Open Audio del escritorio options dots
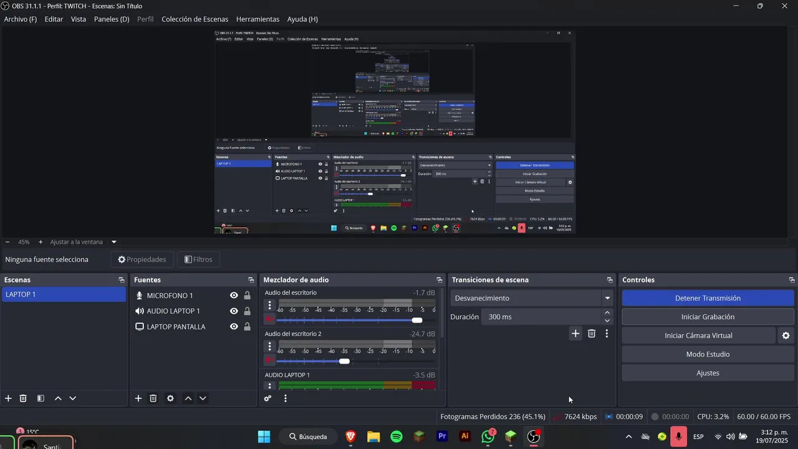Screen dimensions: 798x449 269,306
